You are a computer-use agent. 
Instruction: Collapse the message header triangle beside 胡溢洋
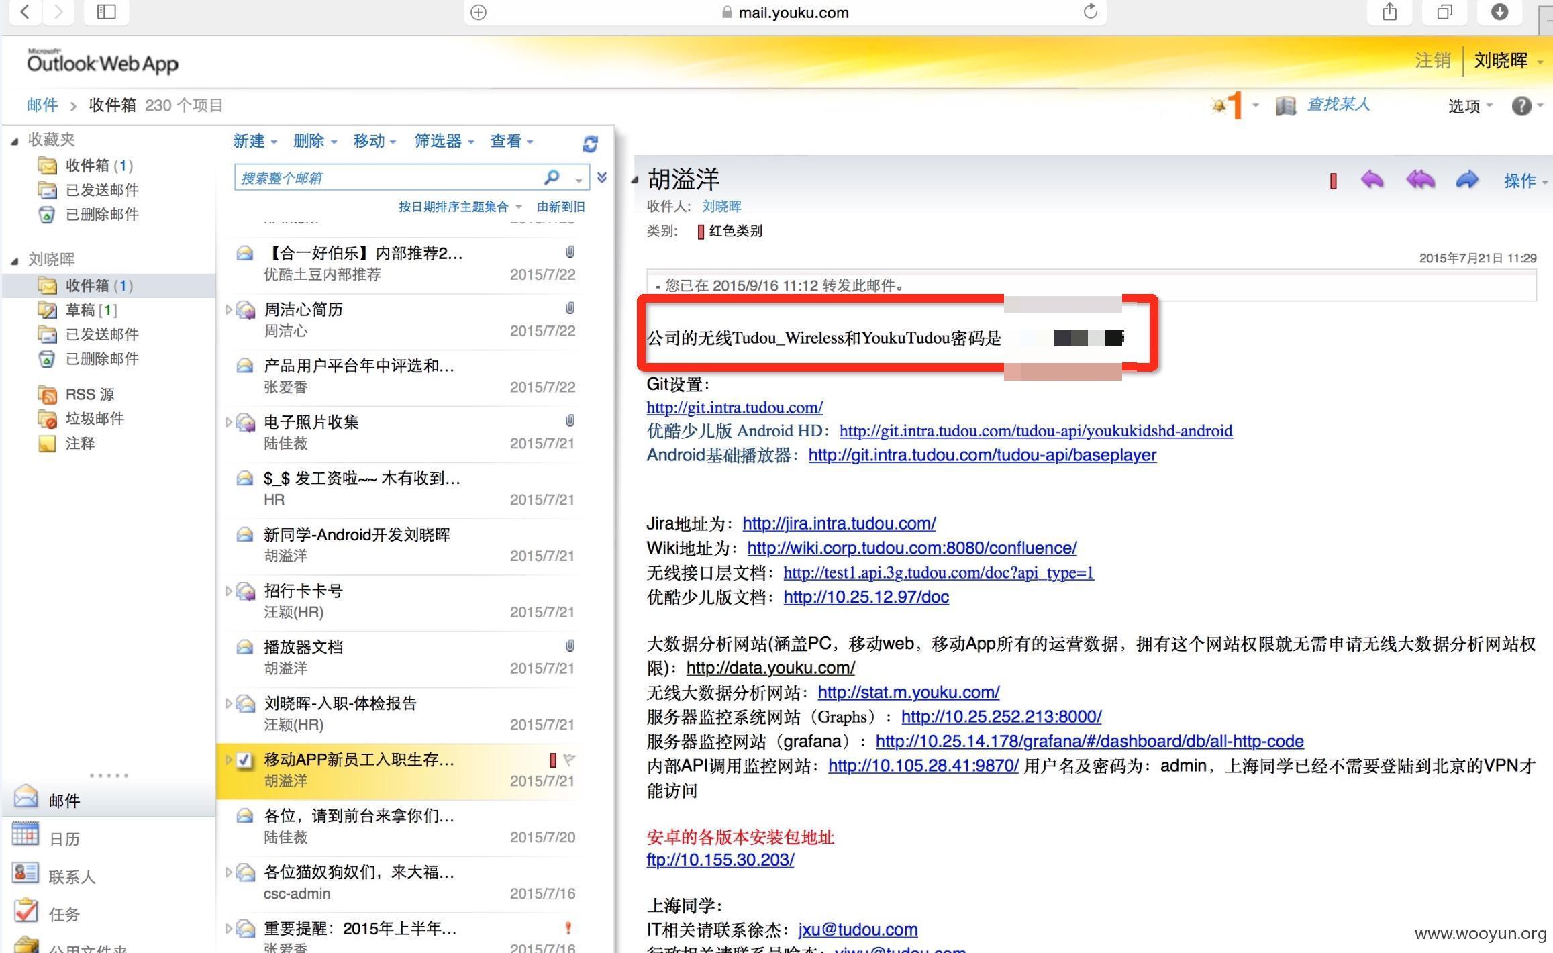tap(635, 179)
